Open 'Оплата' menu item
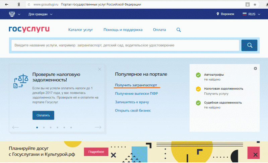268x163 pixels. pyautogui.click(x=159, y=30)
